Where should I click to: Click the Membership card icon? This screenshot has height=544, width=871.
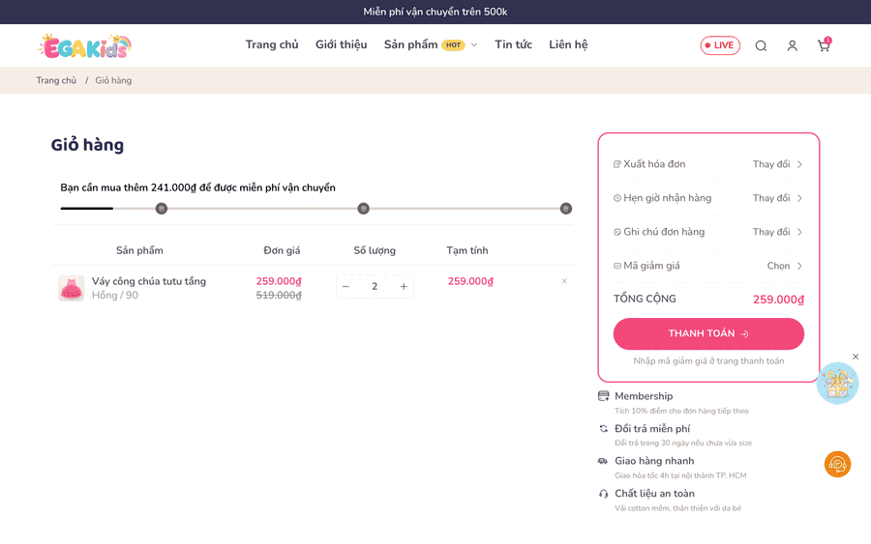tap(603, 396)
